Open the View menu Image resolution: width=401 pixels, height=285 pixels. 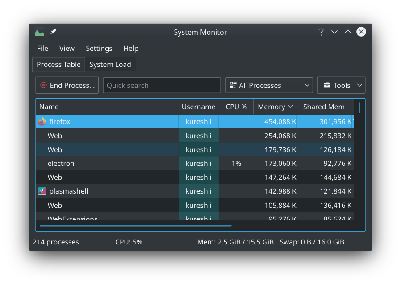coord(67,48)
